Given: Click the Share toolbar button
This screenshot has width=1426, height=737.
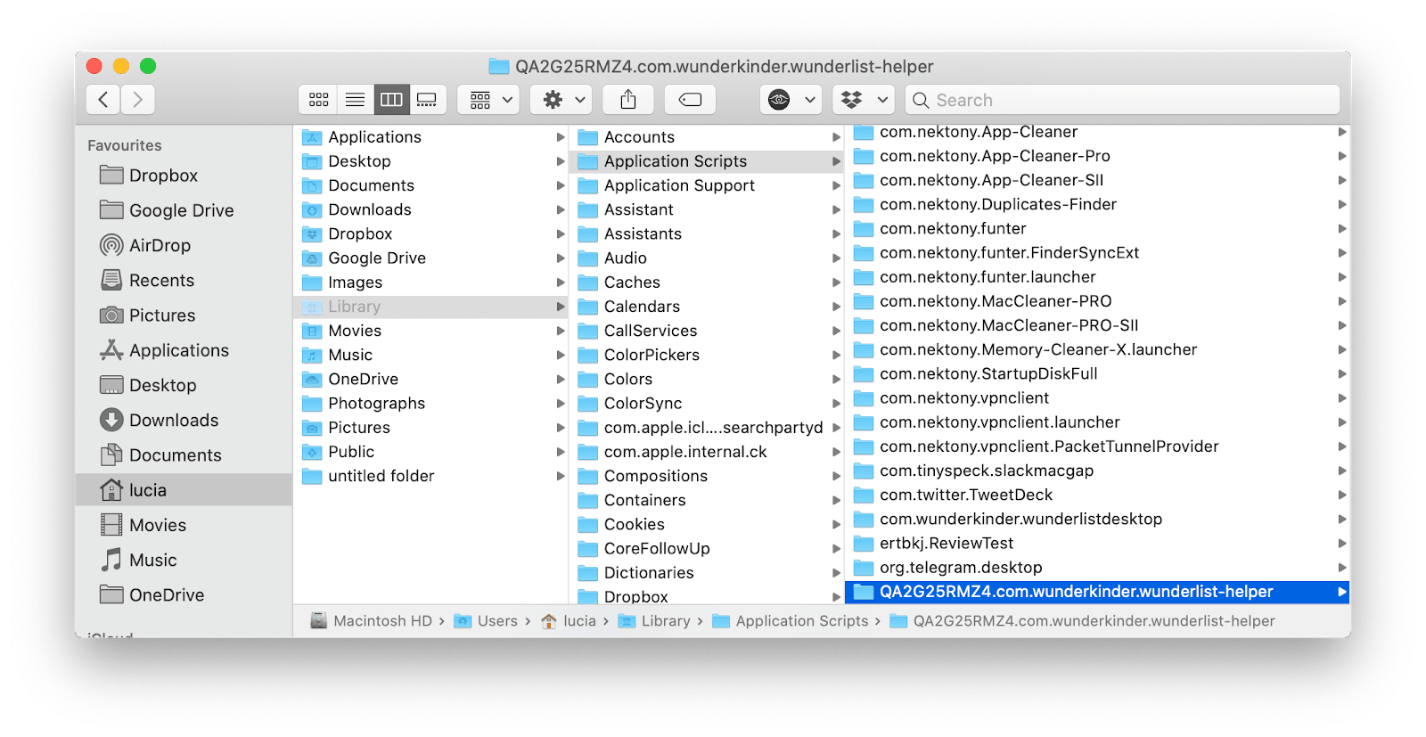Looking at the screenshot, I should [x=628, y=100].
